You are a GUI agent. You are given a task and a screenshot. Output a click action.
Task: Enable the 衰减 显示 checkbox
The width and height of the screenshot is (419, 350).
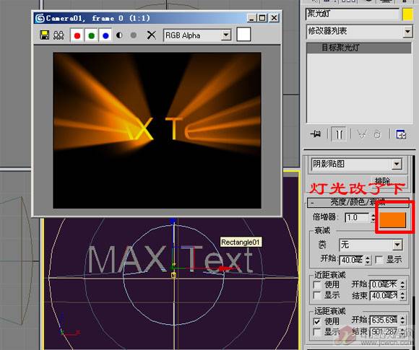point(379,260)
